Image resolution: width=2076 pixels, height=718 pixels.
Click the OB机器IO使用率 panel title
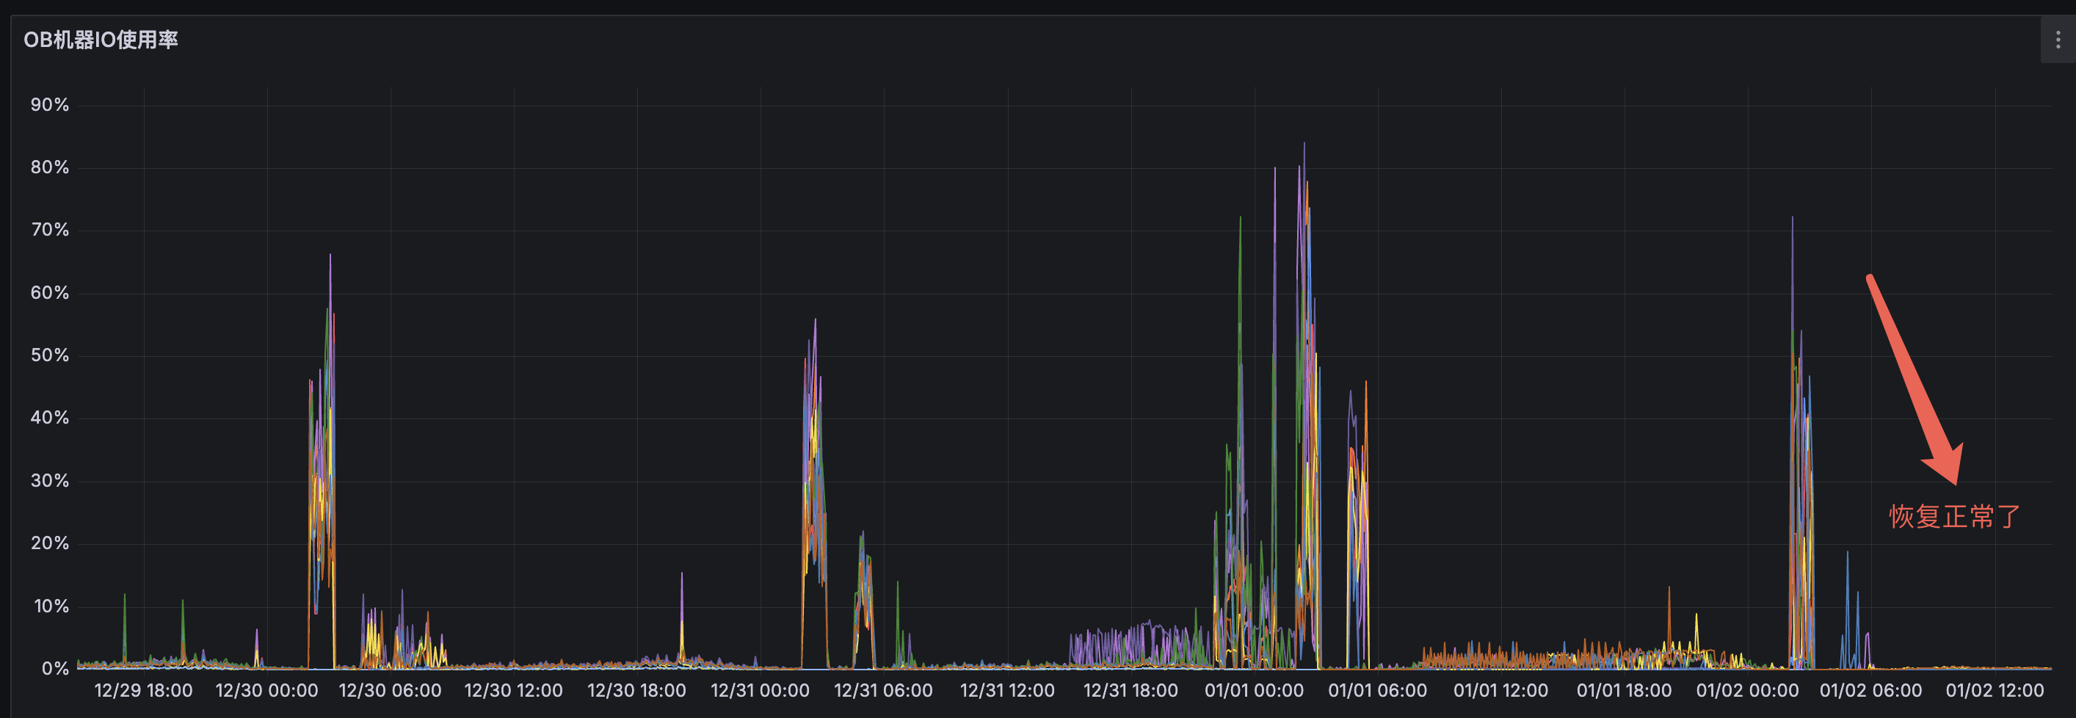101,40
